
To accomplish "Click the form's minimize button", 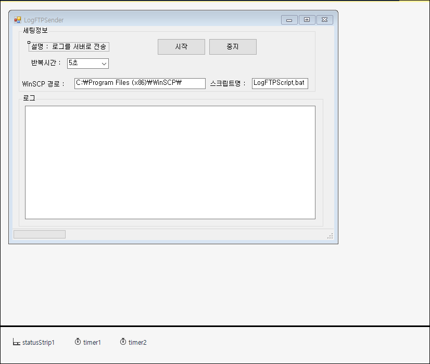I will pos(289,20).
